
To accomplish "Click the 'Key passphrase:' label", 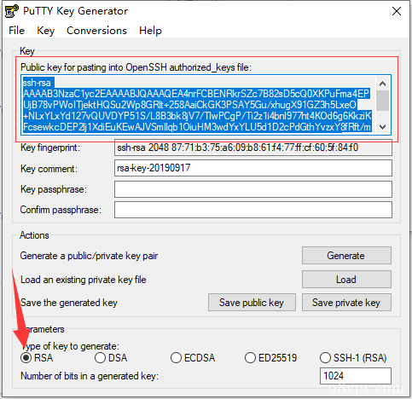I will [54, 189].
